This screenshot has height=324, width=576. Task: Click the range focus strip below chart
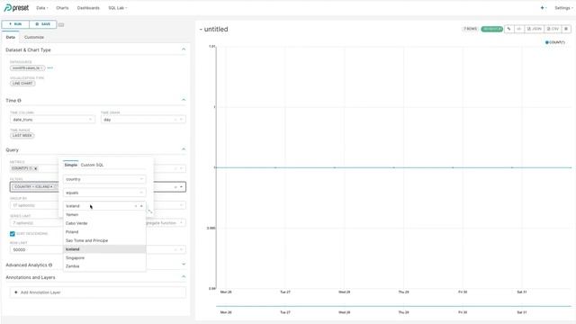(x=393, y=306)
